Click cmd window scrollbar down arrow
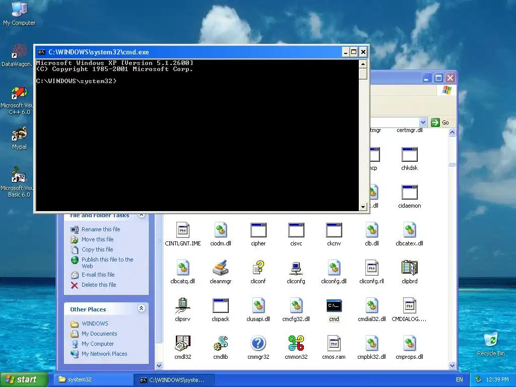516x387 pixels. (363, 207)
